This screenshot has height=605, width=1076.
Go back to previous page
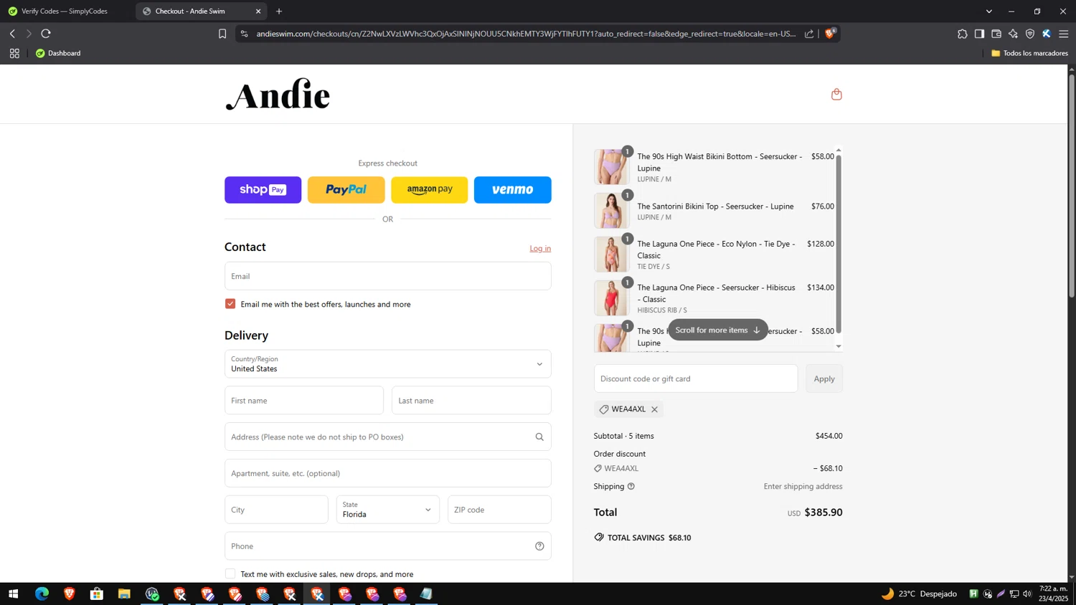(12, 34)
